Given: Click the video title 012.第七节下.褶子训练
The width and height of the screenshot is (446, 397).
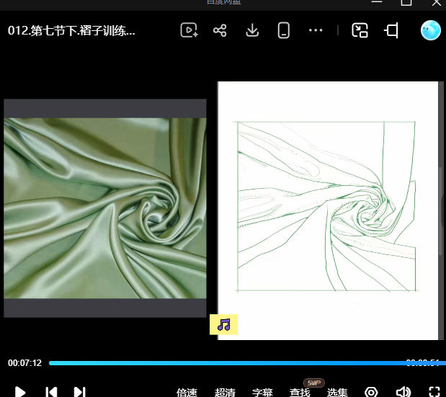Looking at the screenshot, I should point(71,30).
